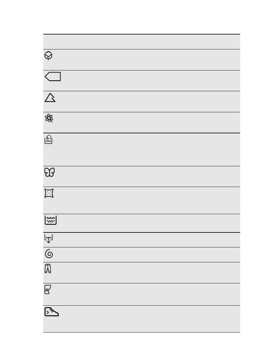Image resolution: width=256 pixels, height=363 pixels.
Task: Select the delicates flower icon
Action: tap(49, 118)
